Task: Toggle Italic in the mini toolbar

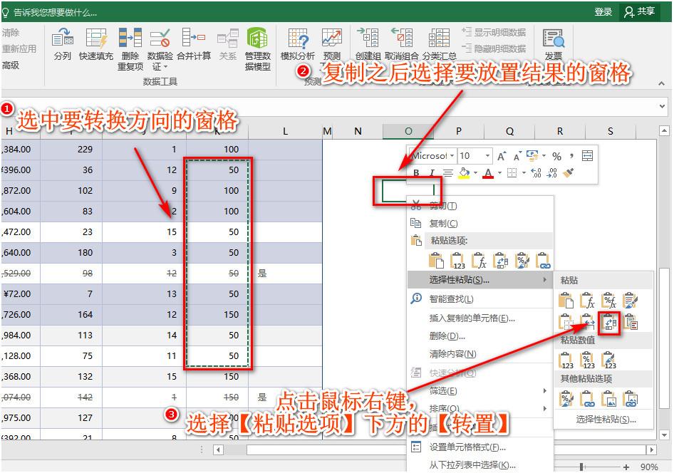Action: [x=432, y=172]
